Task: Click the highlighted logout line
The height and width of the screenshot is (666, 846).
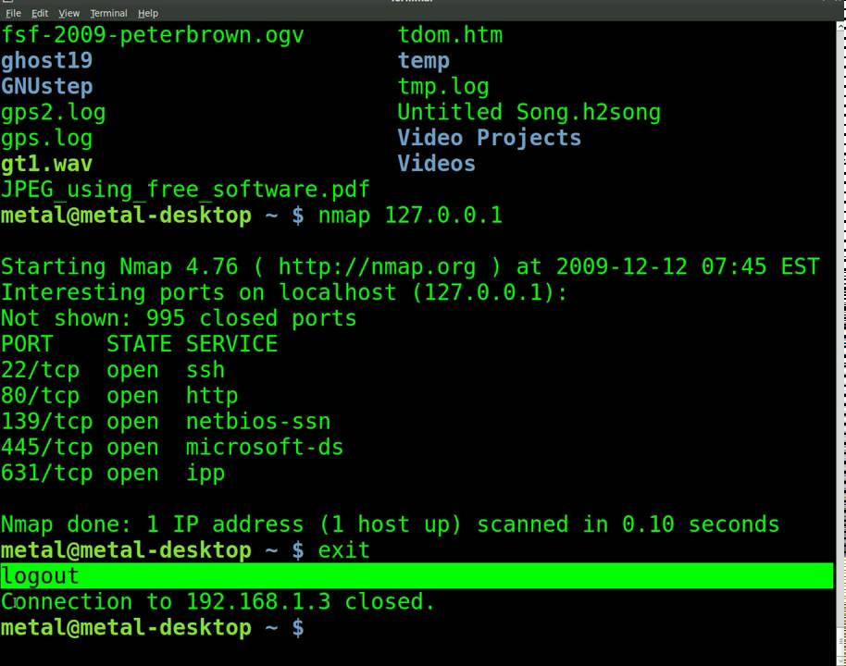Action: [x=42, y=576]
